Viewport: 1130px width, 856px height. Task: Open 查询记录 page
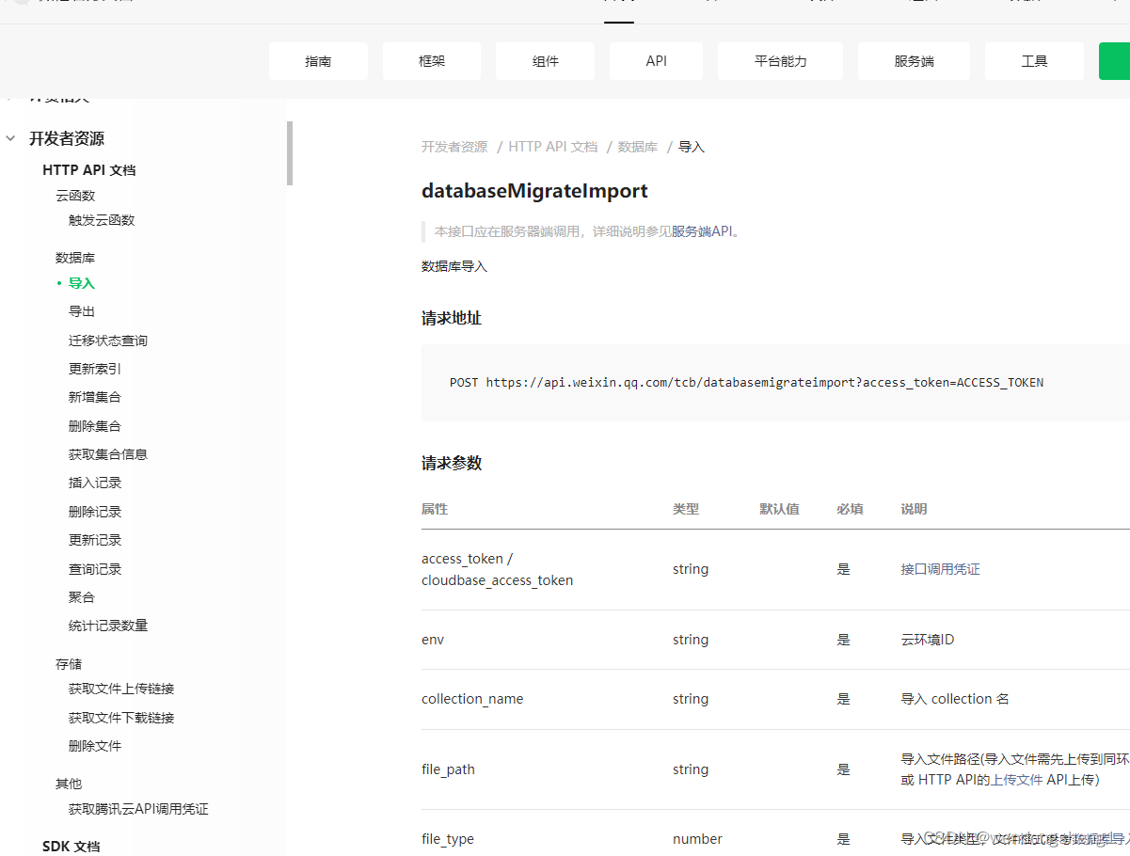(x=95, y=569)
